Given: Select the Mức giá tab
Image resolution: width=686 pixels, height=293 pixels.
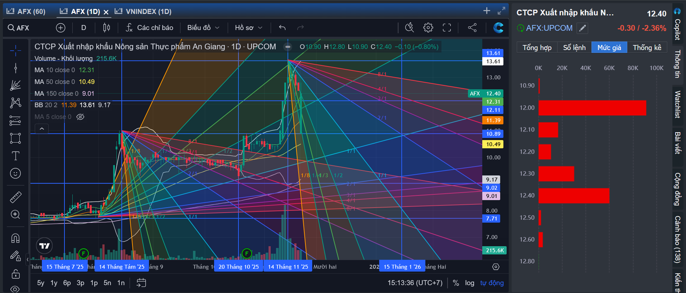Looking at the screenshot, I should click(x=609, y=48).
